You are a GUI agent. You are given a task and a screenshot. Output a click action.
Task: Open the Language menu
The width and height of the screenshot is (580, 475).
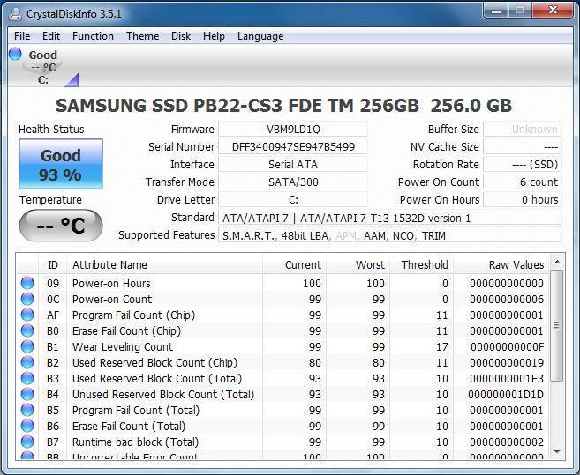tap(260, 36)
